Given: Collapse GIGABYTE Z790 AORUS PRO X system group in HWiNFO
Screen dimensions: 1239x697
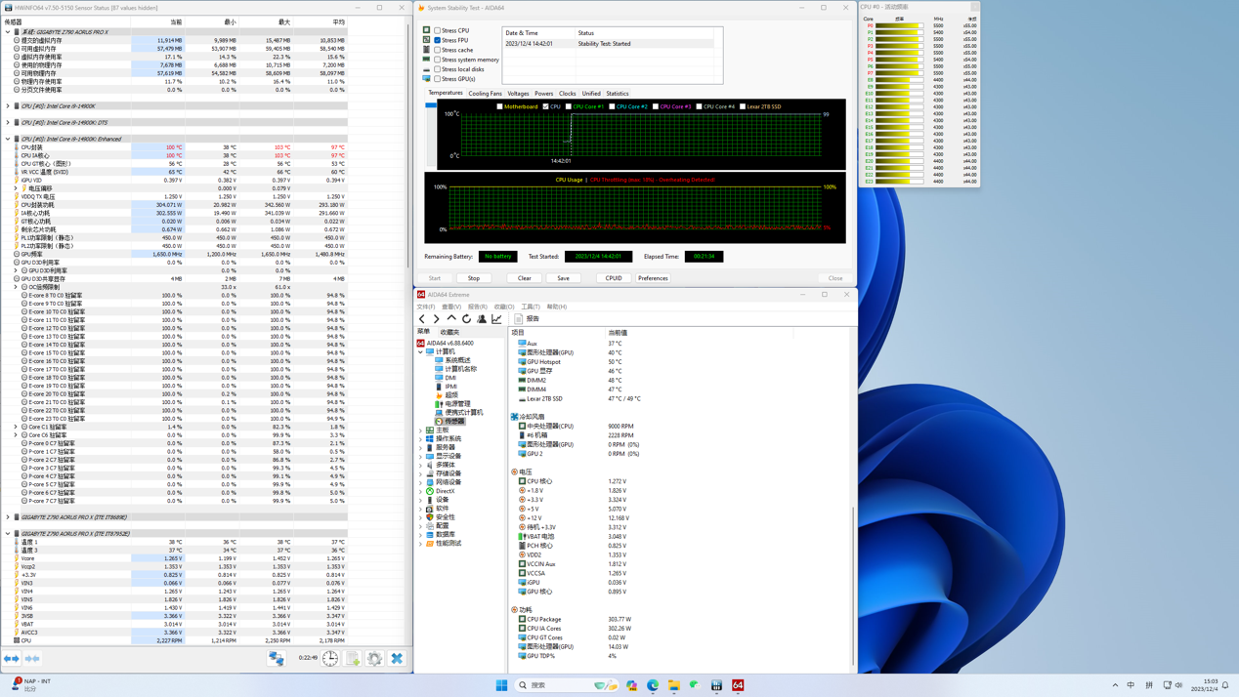Looking at the screenshot, I should click(x=8, y=32).
